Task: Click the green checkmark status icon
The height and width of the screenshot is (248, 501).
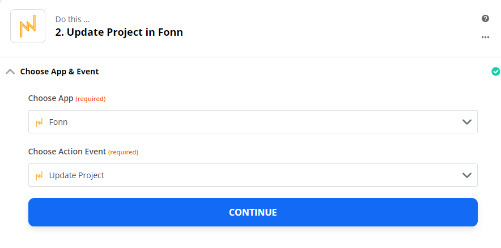Action: 495,72
